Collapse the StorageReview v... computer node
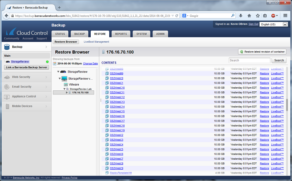The image size is (292, 181). pos(59,79)
